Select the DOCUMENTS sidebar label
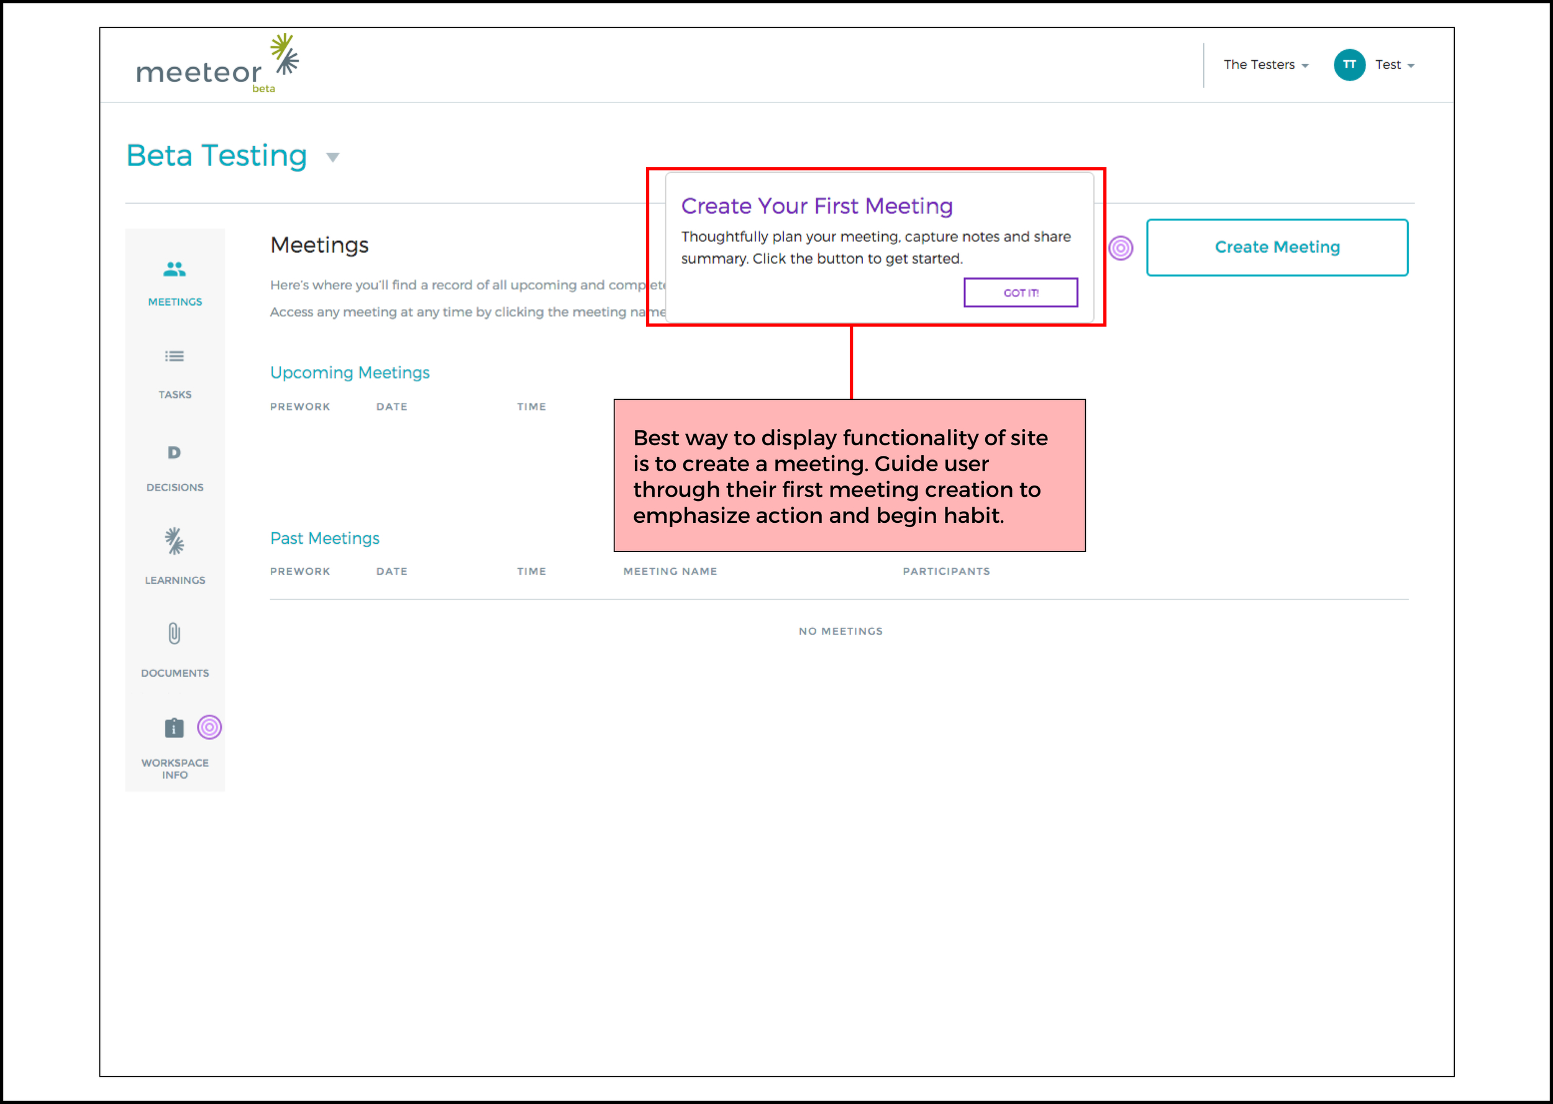The image size is (1553, 1104). click(x=175, y=673)
